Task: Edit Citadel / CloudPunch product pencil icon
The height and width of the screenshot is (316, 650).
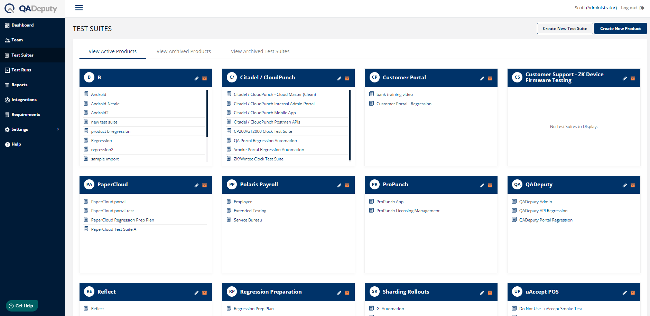Action: point(339,79)
